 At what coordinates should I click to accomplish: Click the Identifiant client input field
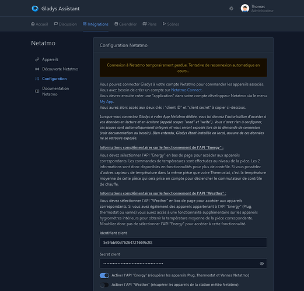point(183,243)
